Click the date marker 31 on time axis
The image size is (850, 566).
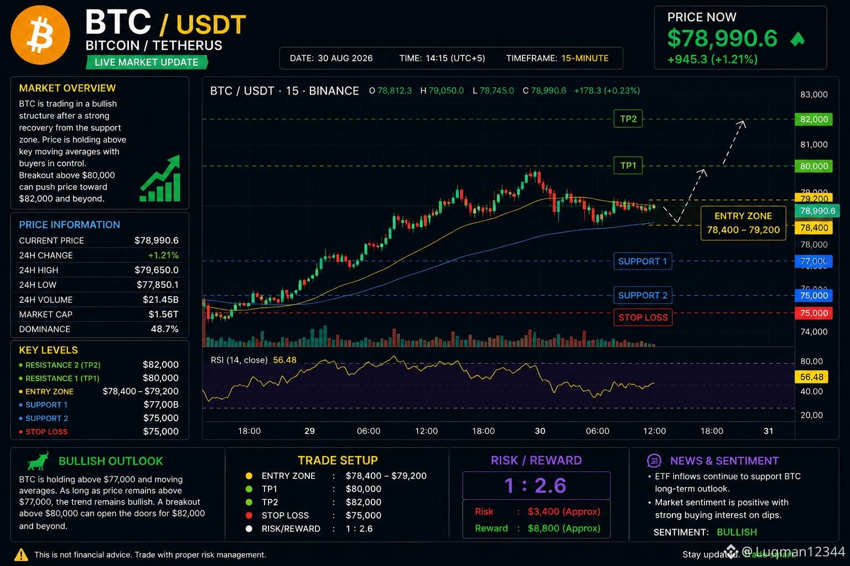pos(768,431)
